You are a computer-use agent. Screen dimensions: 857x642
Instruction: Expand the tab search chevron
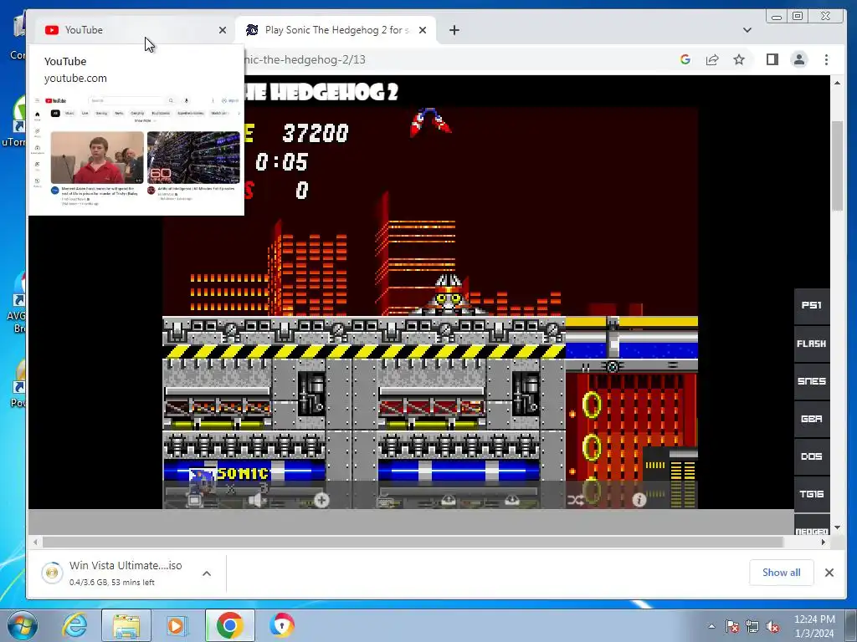747,30
